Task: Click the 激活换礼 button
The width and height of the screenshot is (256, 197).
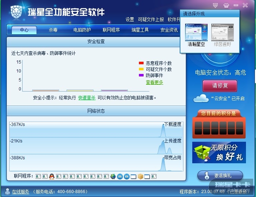Action: click(x=220, y=175)
